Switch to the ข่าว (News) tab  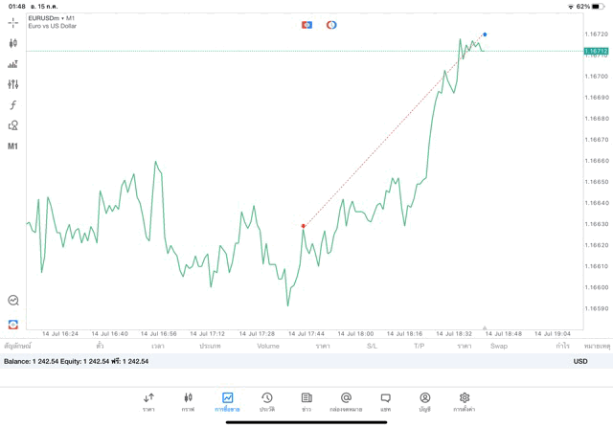(x=306, y=401)
